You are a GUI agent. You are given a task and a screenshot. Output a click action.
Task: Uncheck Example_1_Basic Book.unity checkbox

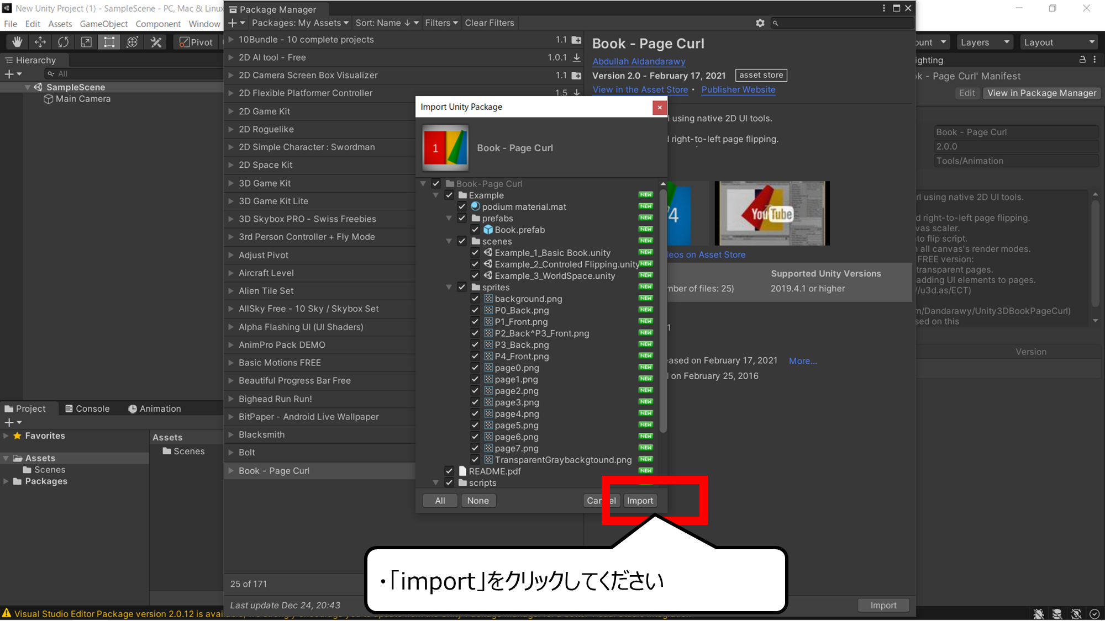pos(475,253)
